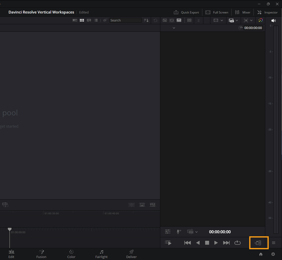Screen dimensions: 282x260
Task: Open the hamburger menu beside transport controls
Action: (273, 243)
